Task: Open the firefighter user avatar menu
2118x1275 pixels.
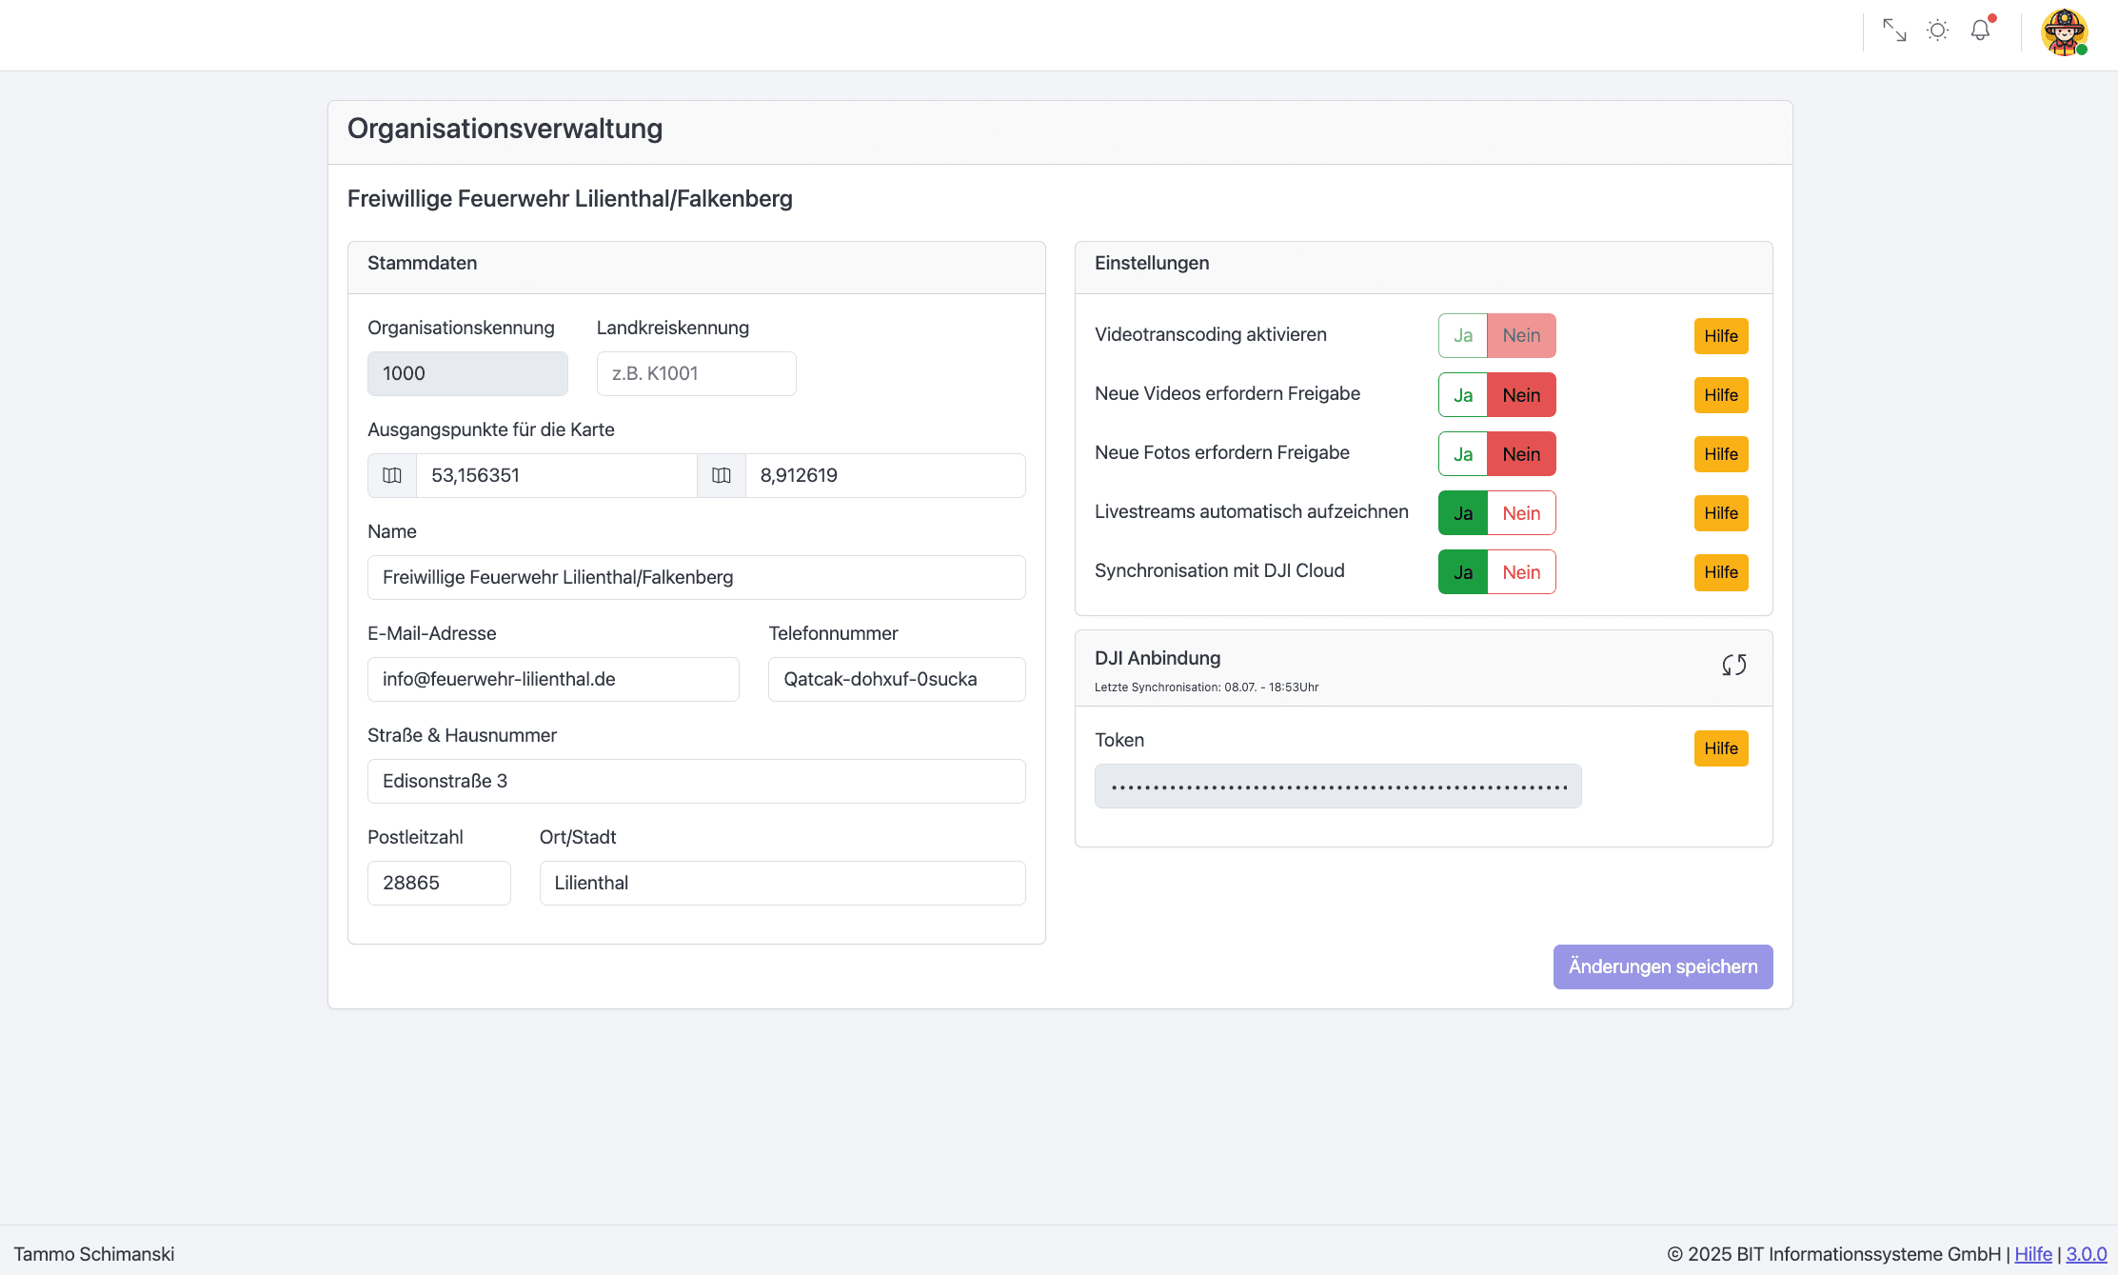Action: 2064,33
